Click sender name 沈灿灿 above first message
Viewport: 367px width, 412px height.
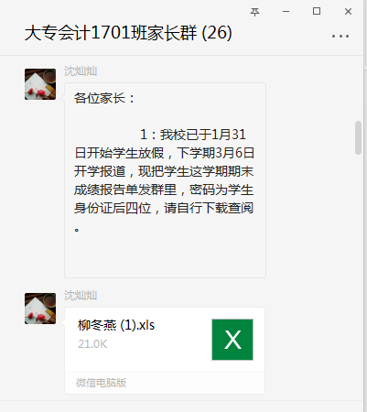(x=81, y=71)
